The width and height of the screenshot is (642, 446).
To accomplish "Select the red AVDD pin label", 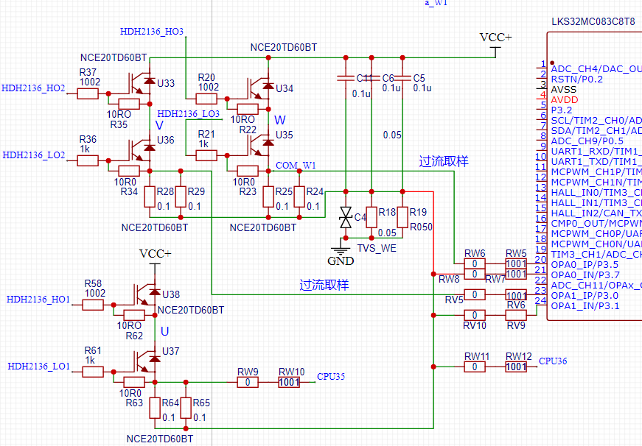I will 565,99.
